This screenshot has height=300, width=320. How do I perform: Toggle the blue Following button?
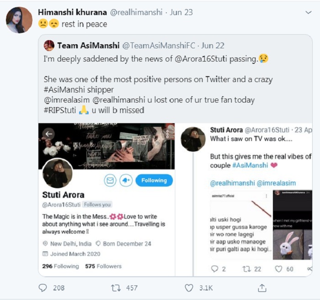point(154,181)
